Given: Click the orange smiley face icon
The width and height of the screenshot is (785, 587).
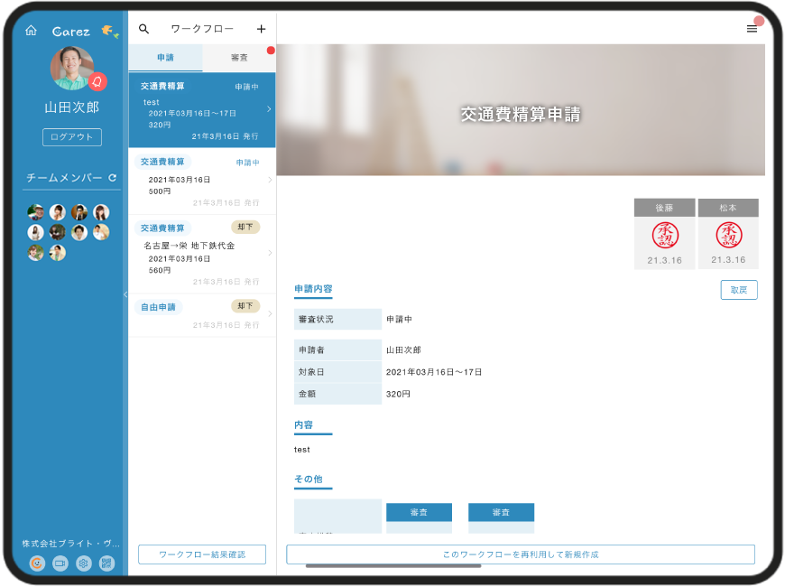Looking at the screenshot, I should point(37,563).
